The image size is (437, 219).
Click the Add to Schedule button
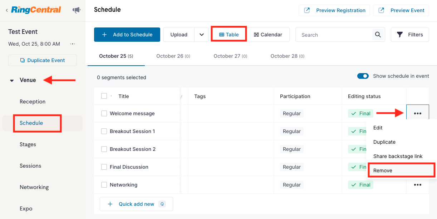(127, 35)
